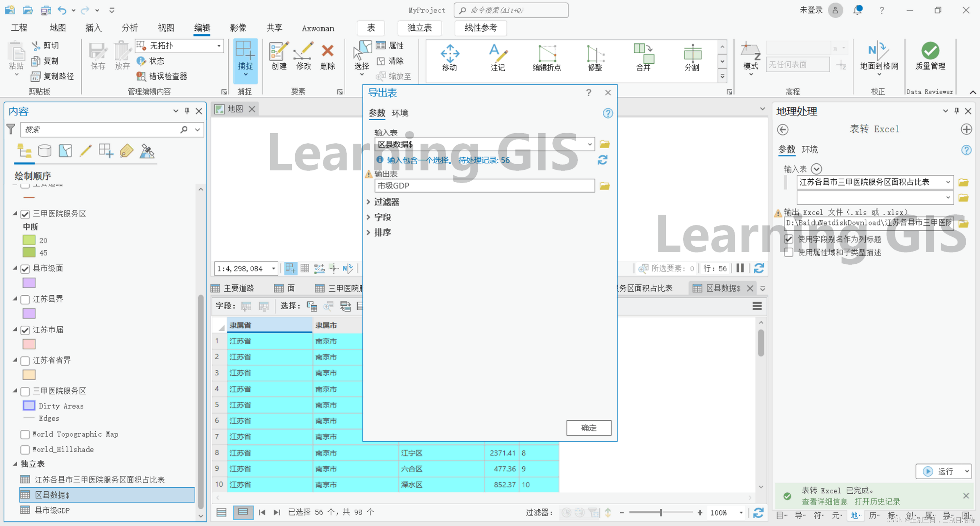Switch to the 环境 tab in Export Table dialog
Screen dimensions: 980x526
(x=400, y=113)
